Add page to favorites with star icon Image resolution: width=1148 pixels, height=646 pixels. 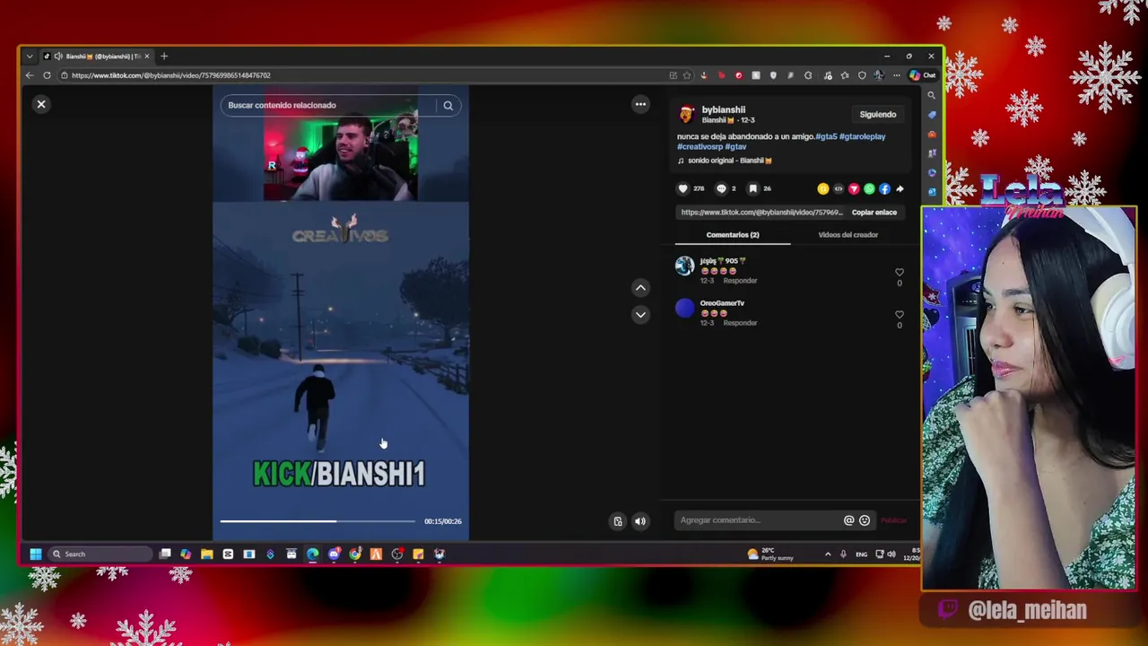[687, 75]
